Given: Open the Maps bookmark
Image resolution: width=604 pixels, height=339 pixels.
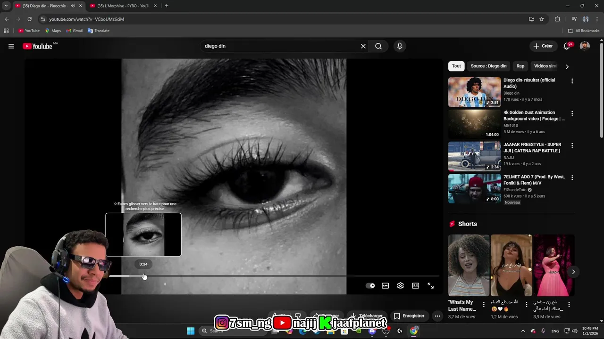Looking at the screenshot, I should (53, 31).
